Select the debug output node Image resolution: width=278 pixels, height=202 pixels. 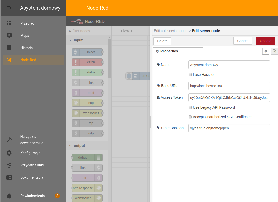pyautogui.click(x=87, y=158)
